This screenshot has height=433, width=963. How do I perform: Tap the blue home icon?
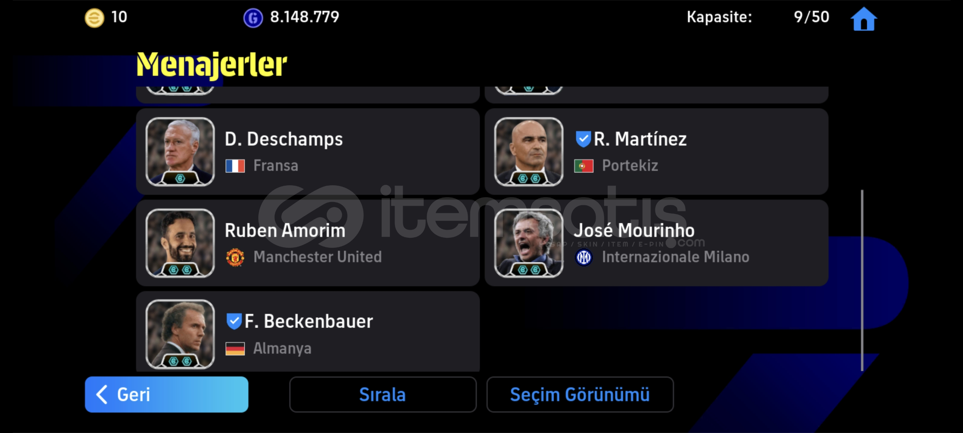click(x=864, y=19)
